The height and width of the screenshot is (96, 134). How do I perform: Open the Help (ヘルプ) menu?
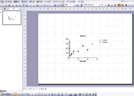[x=81, y=2]
